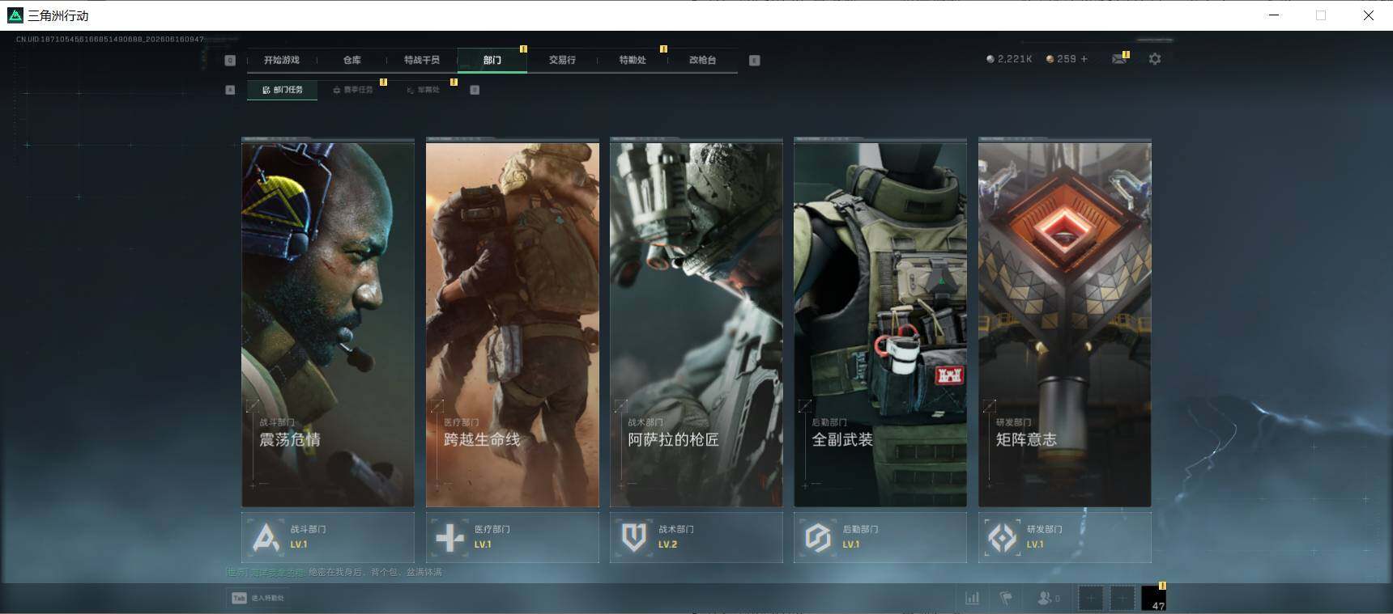Open the 交易行 tab
1393x614 pixels.
[x=562, y=60]
